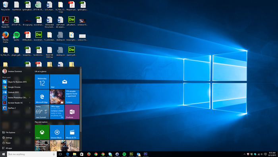Launch the Xbox tile

click(42, 132)
